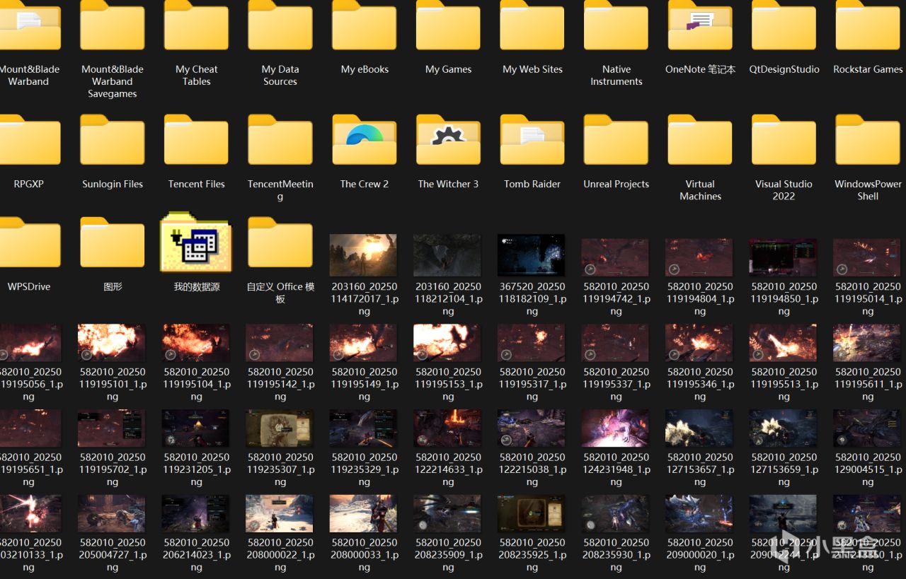This screenshot has width=906, height=579.
Task: Select thumbnail of 582010_20250208235925_1.png
Action: click(532, 514)
